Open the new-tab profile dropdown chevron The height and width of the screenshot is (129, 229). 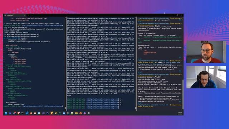click(x=32, y=15)
